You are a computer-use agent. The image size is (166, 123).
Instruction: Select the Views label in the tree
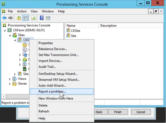[x=22, y=79]
